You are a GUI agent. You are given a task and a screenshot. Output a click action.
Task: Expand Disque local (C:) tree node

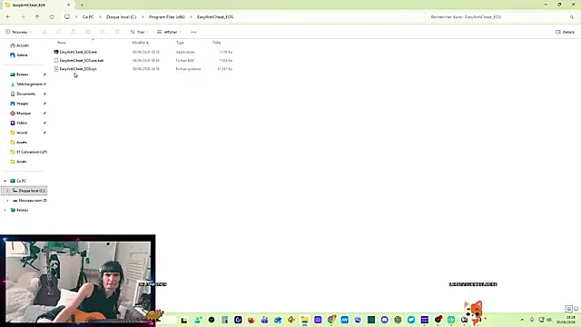pos(7,191)
